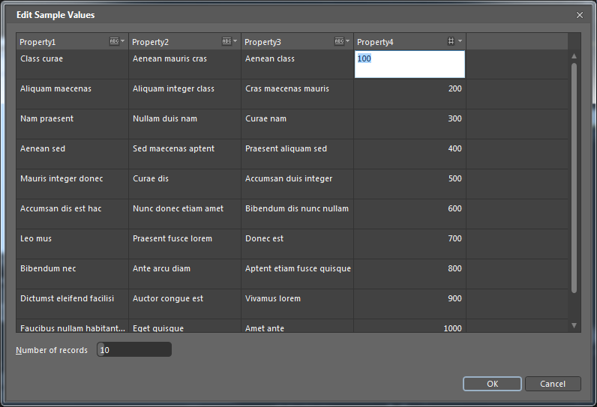The height and width of the screenshot is (407, 597).
Task: Select the 'Curae dis' cell
Action: (x=184, y=184)
